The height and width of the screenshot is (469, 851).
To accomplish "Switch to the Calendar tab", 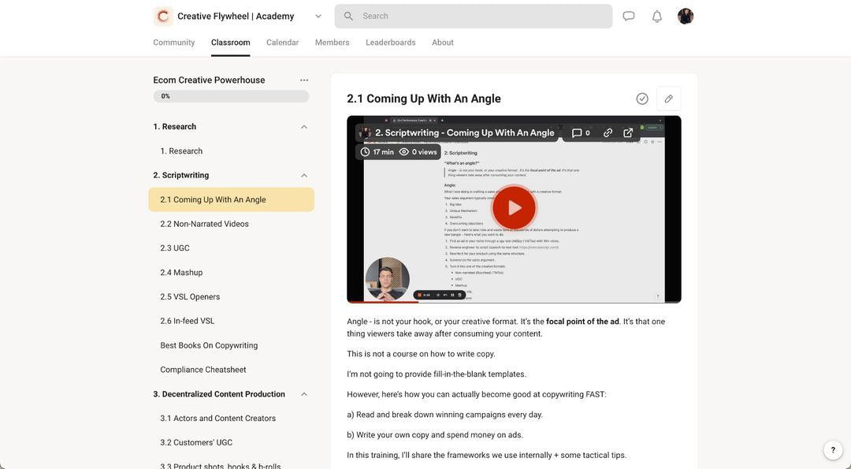I will click(x=282, y=43).
